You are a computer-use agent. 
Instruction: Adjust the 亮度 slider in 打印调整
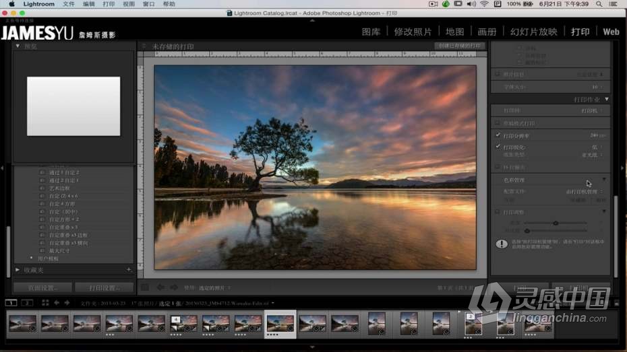pos(556,223)
